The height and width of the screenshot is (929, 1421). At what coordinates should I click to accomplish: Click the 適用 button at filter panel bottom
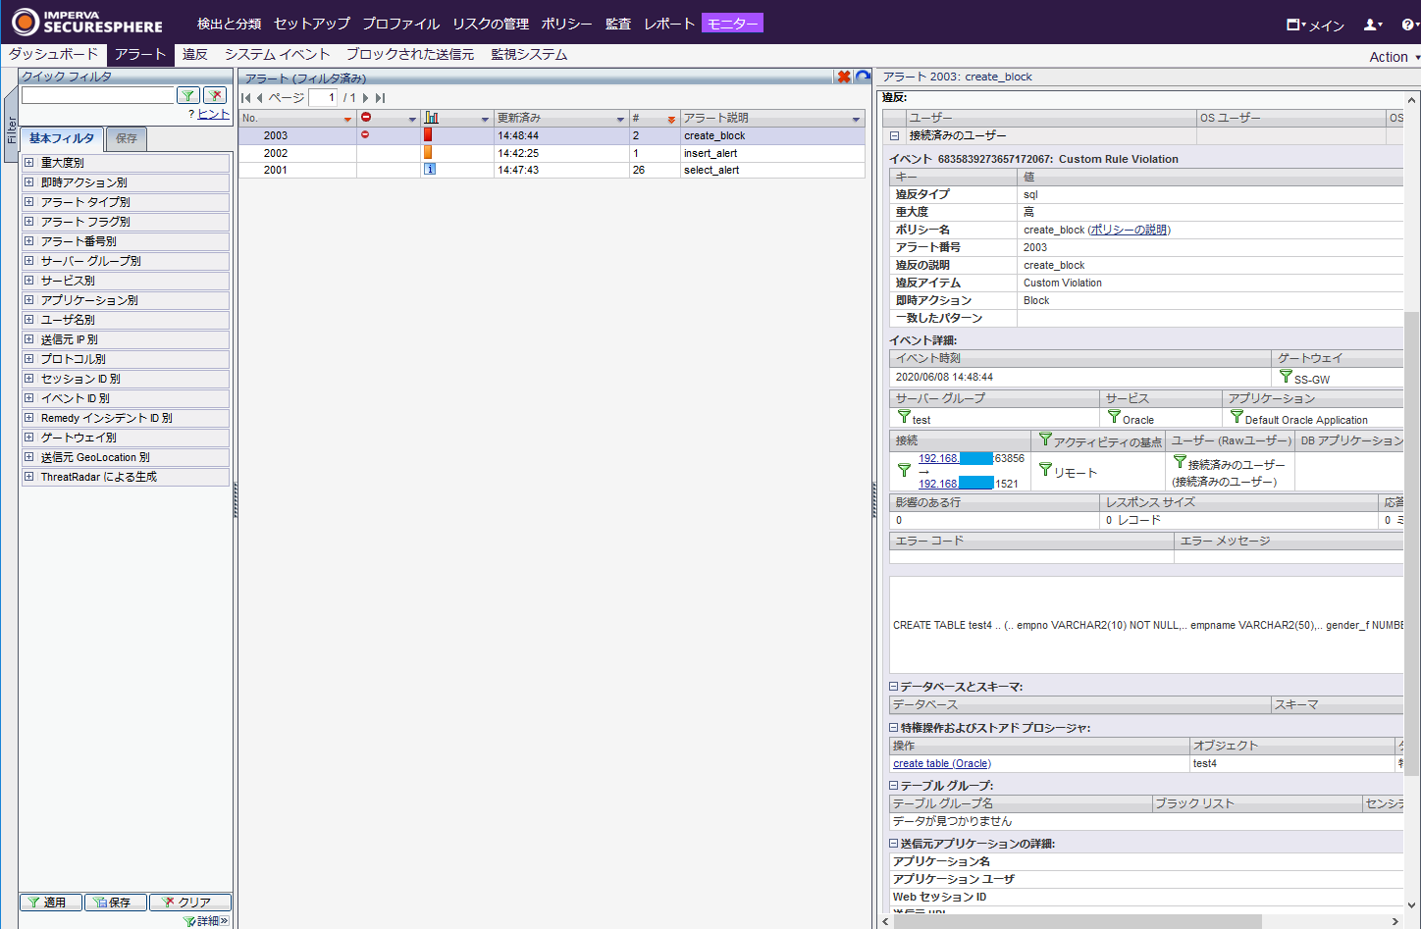click(49, 903)
